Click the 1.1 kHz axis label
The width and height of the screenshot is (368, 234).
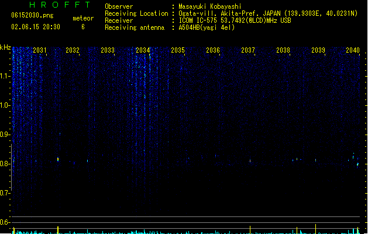point(5,76)
